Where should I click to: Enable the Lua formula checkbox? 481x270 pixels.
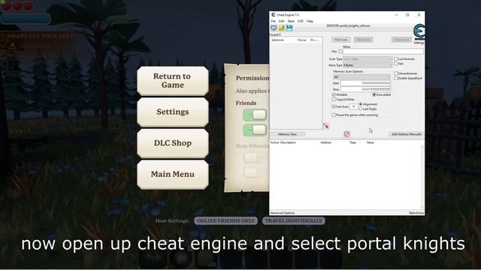pos(396,58)
